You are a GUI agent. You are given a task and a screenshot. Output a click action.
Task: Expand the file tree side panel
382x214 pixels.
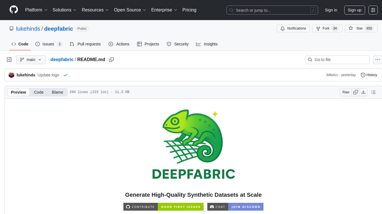9,60
